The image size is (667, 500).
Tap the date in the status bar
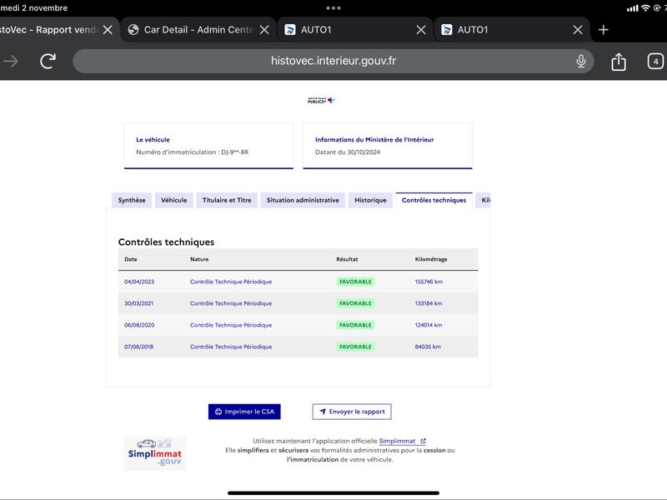point(33,7)
